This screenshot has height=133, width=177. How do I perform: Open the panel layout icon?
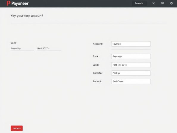tap(162, 3)
